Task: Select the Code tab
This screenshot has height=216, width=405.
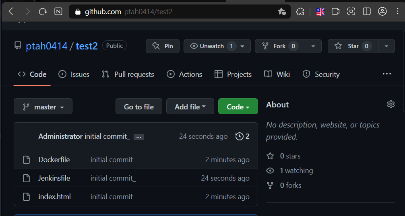Action: [x=32, y=74]
